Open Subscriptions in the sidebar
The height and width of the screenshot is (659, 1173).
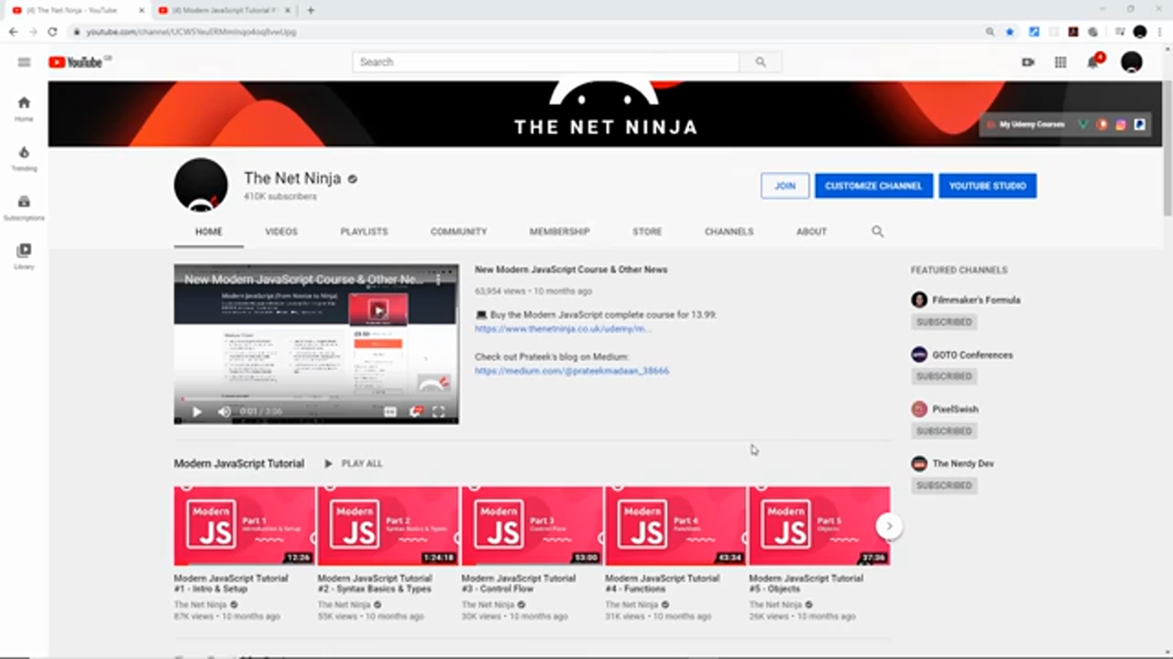click(x=24, y=208)
